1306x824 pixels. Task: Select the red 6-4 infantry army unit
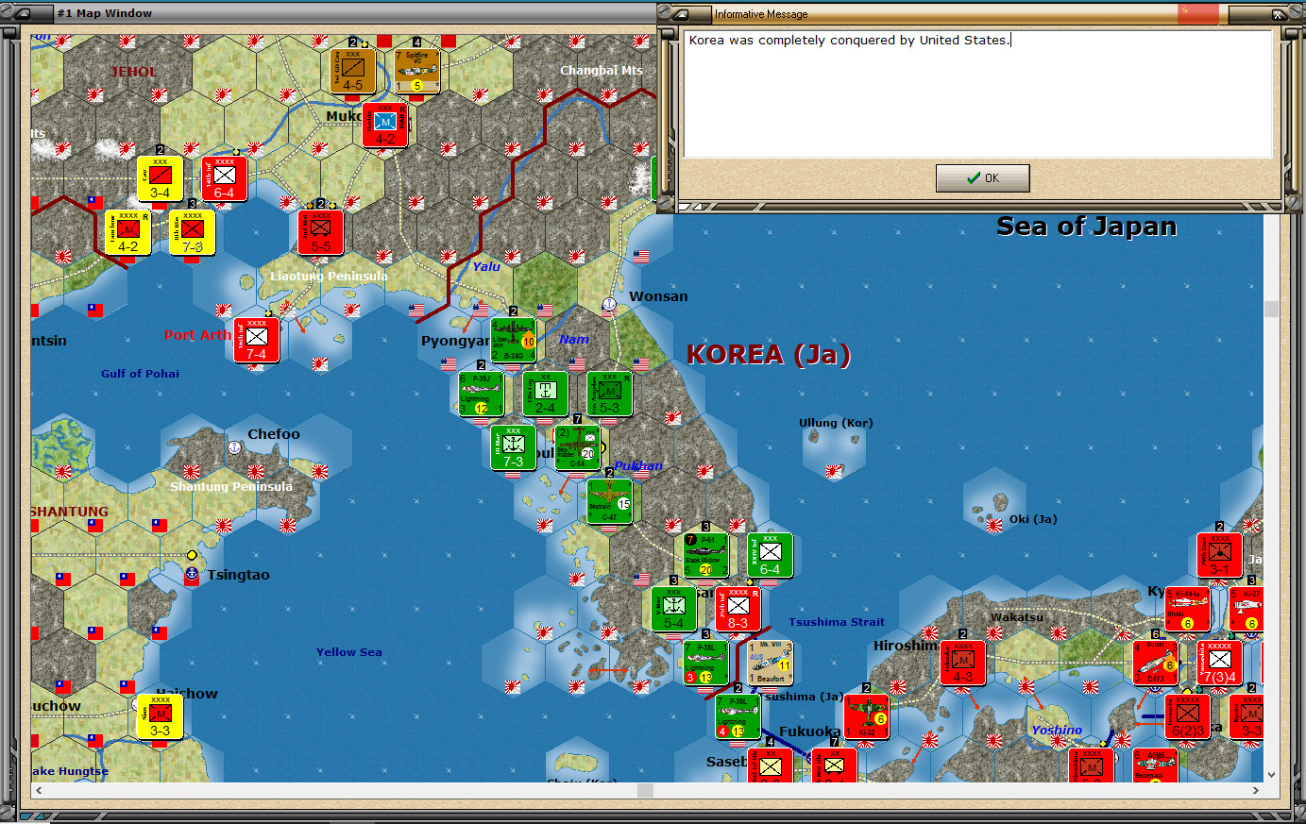[x=224, y=178]
